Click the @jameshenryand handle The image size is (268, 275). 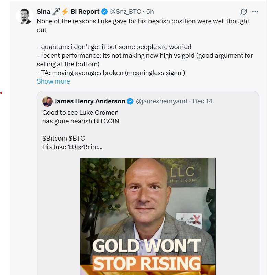(161, 101)
